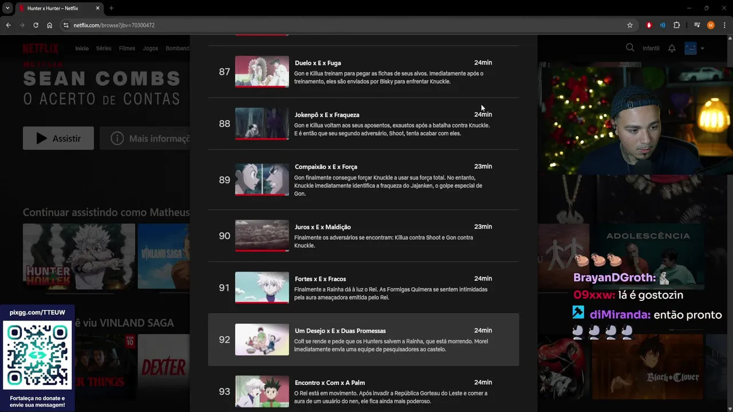733x412 pixels.
Task: Open the browser tab search dropdown
Action: pyautogui.click(x=7, y=9)
